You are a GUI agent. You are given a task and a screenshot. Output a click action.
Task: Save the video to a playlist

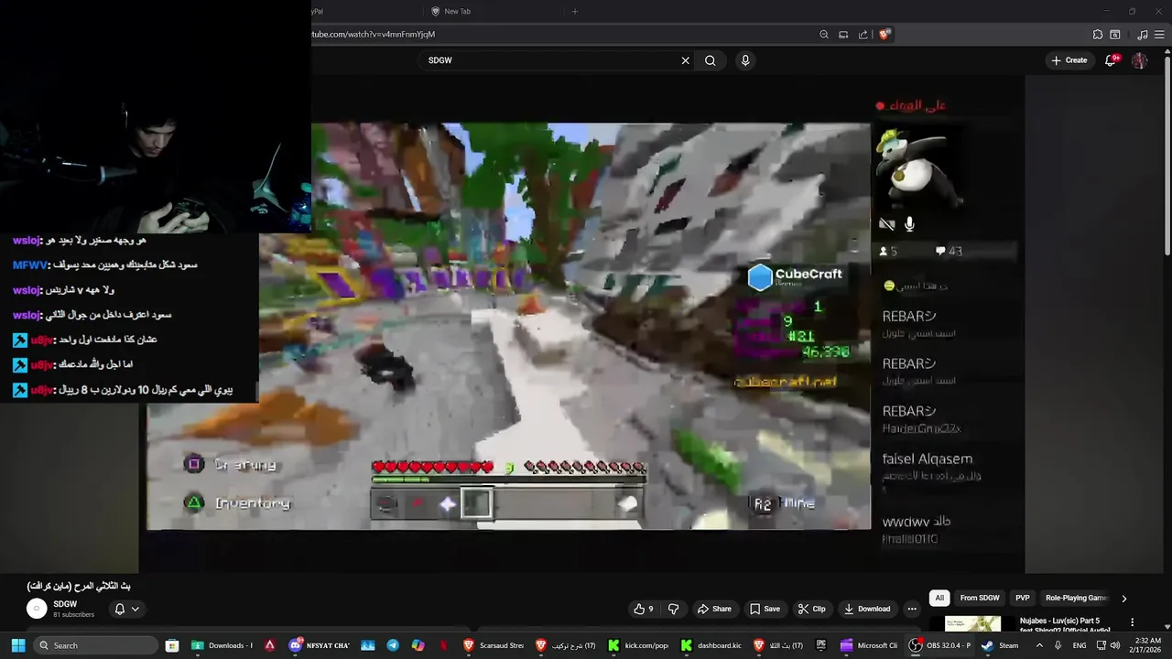(x=765, y=609)
